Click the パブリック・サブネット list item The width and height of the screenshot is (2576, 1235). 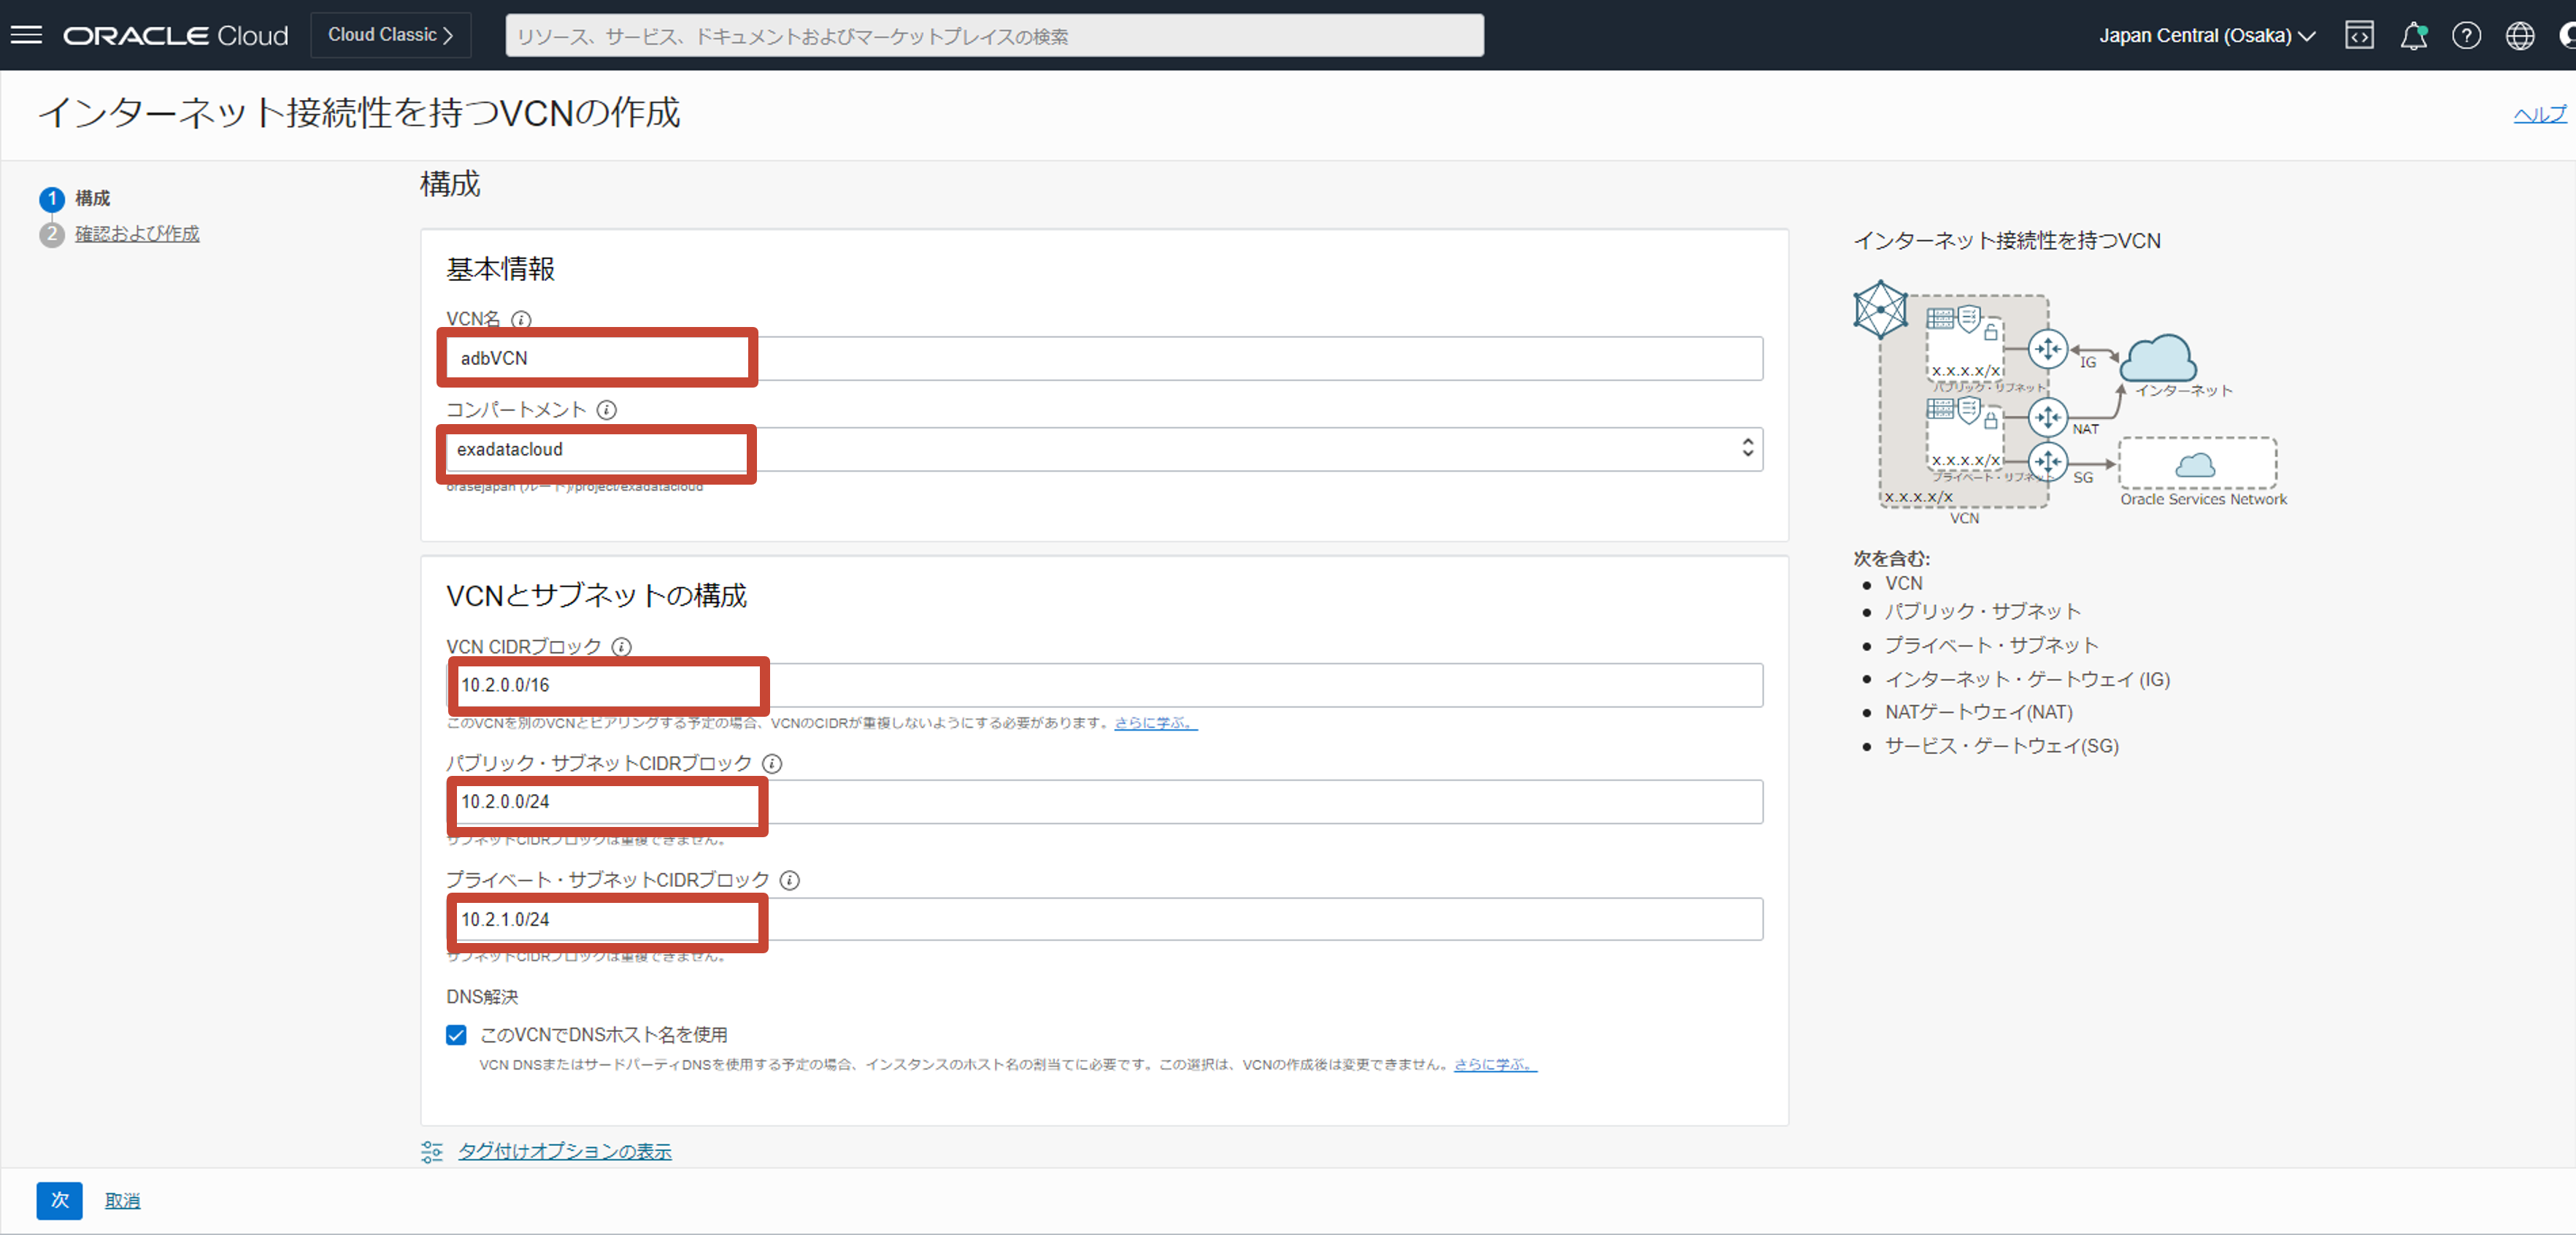click(1982, 611)
